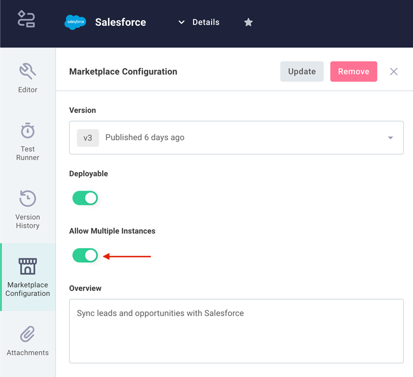Expand the Details chevron in header
Viewport: 413px width, 377px height.
click(x=181, y=22)
